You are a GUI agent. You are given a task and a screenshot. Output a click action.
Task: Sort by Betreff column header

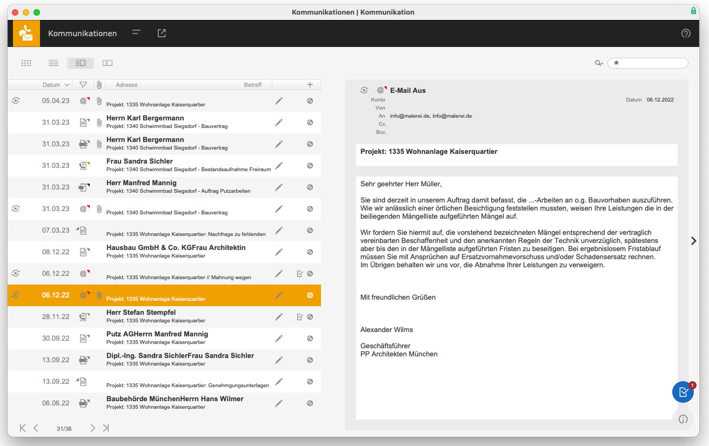pos(252,85)
